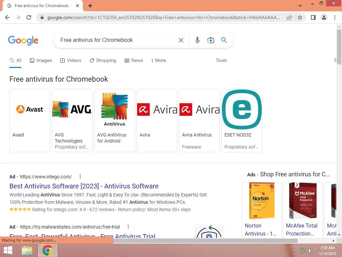Click the McAfee Total Protection title link
Screen dimensions: 342x257
pos(302,230)
